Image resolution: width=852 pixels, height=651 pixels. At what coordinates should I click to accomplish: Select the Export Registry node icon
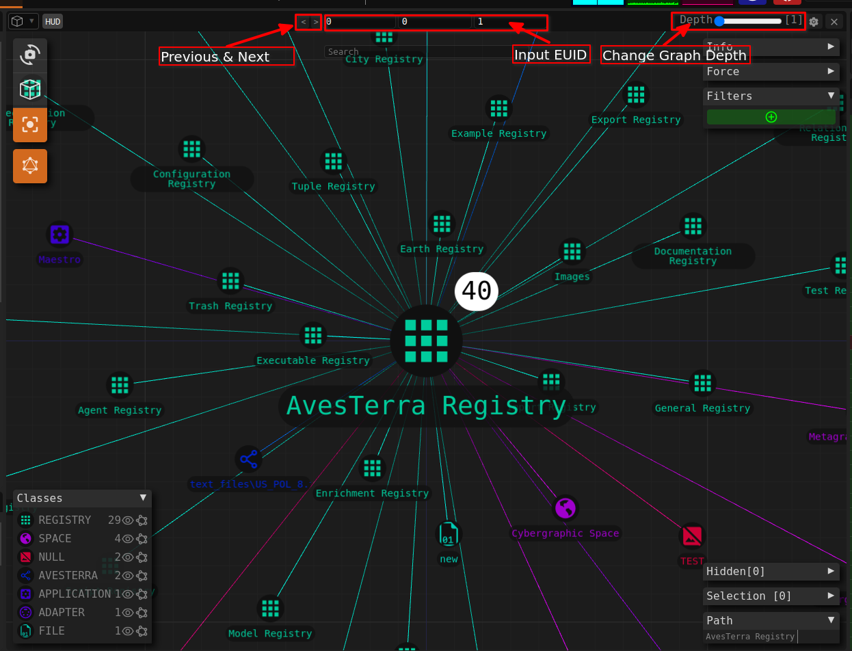(636, 94)
